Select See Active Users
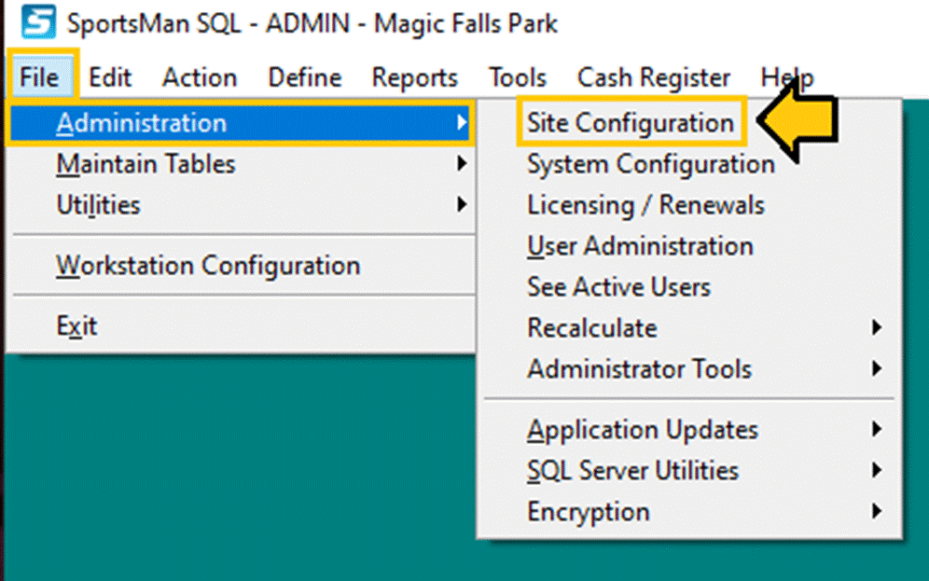929x581 pixels. click(618, 287)
